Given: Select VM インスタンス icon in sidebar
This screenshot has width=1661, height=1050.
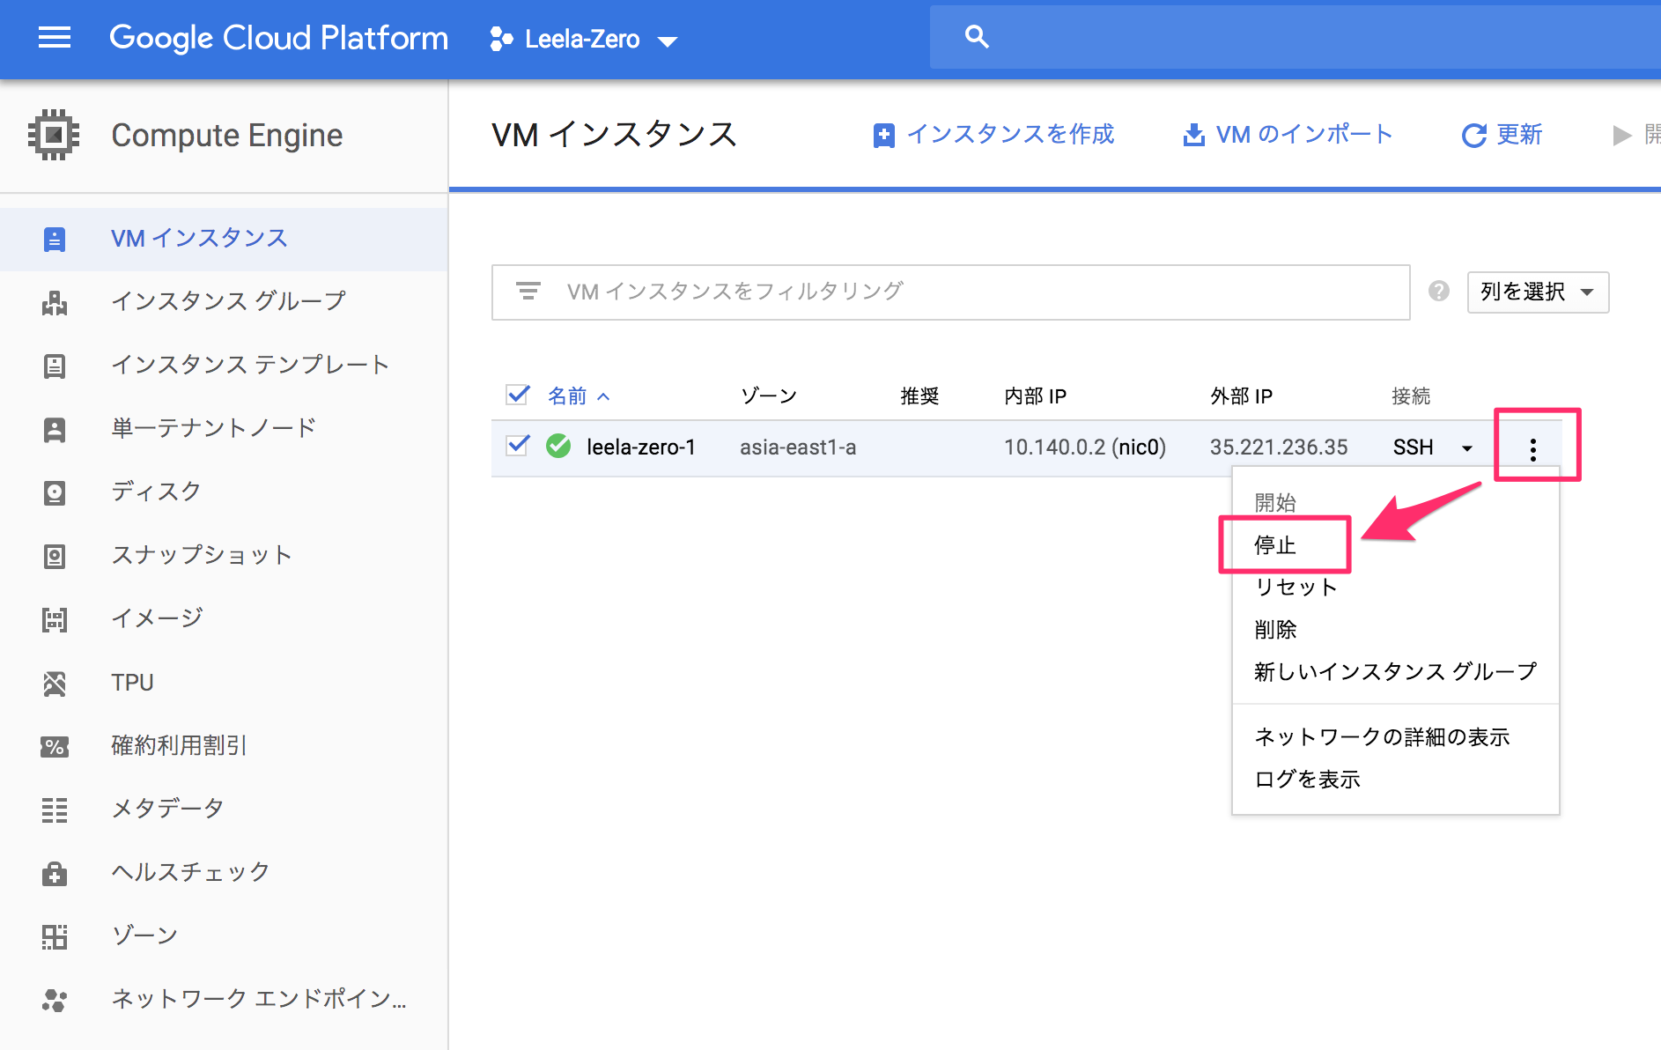Looking at the screenshot, I should click(55, 240).
